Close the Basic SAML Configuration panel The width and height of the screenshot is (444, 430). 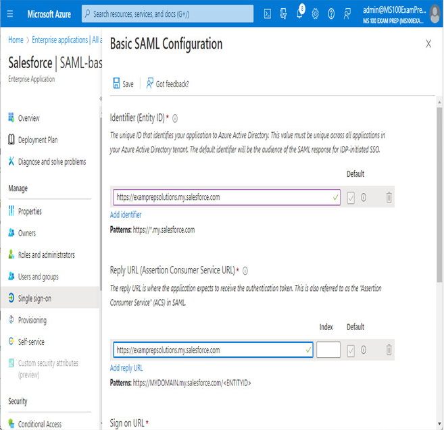pyautogui.click(x=428, y=44)
